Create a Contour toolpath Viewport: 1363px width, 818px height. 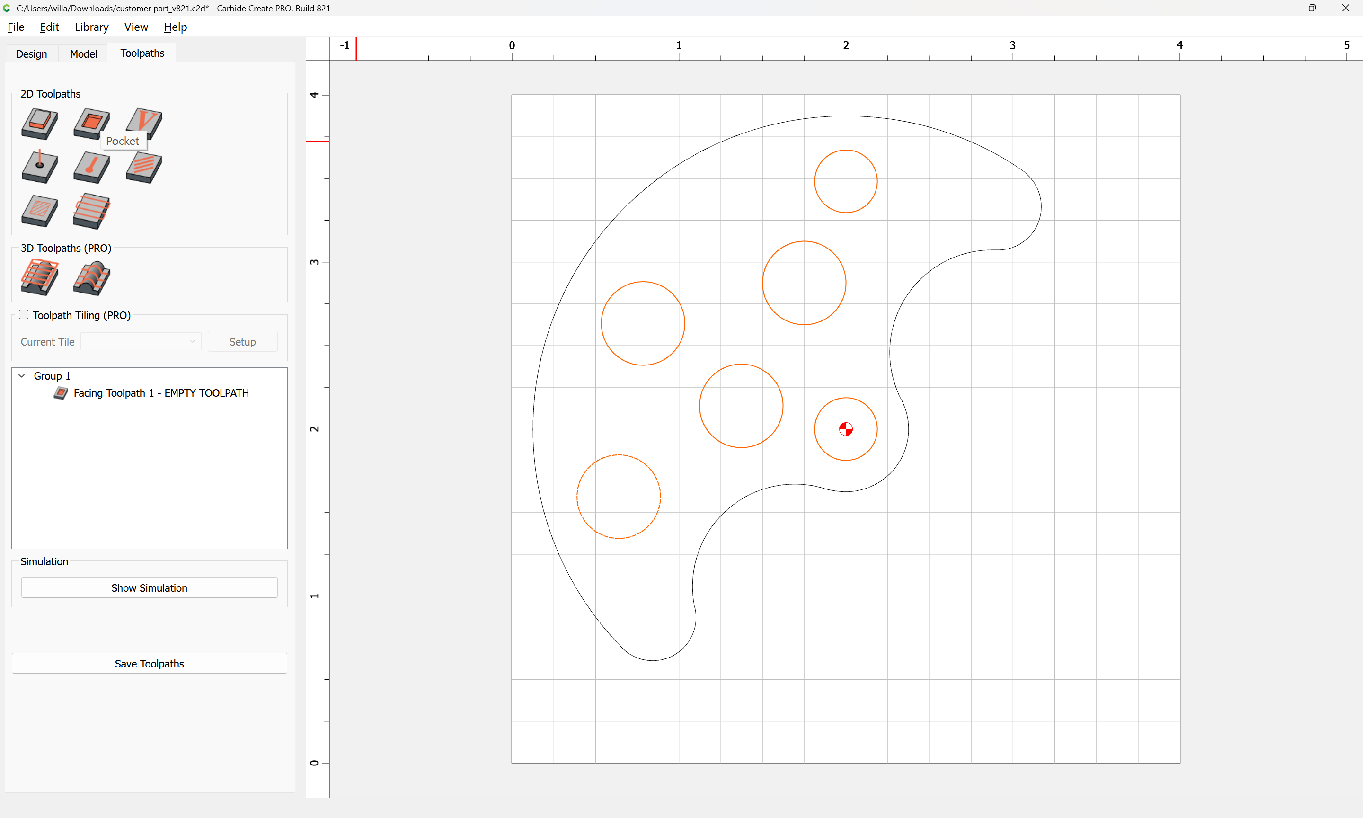coord(39,123)
